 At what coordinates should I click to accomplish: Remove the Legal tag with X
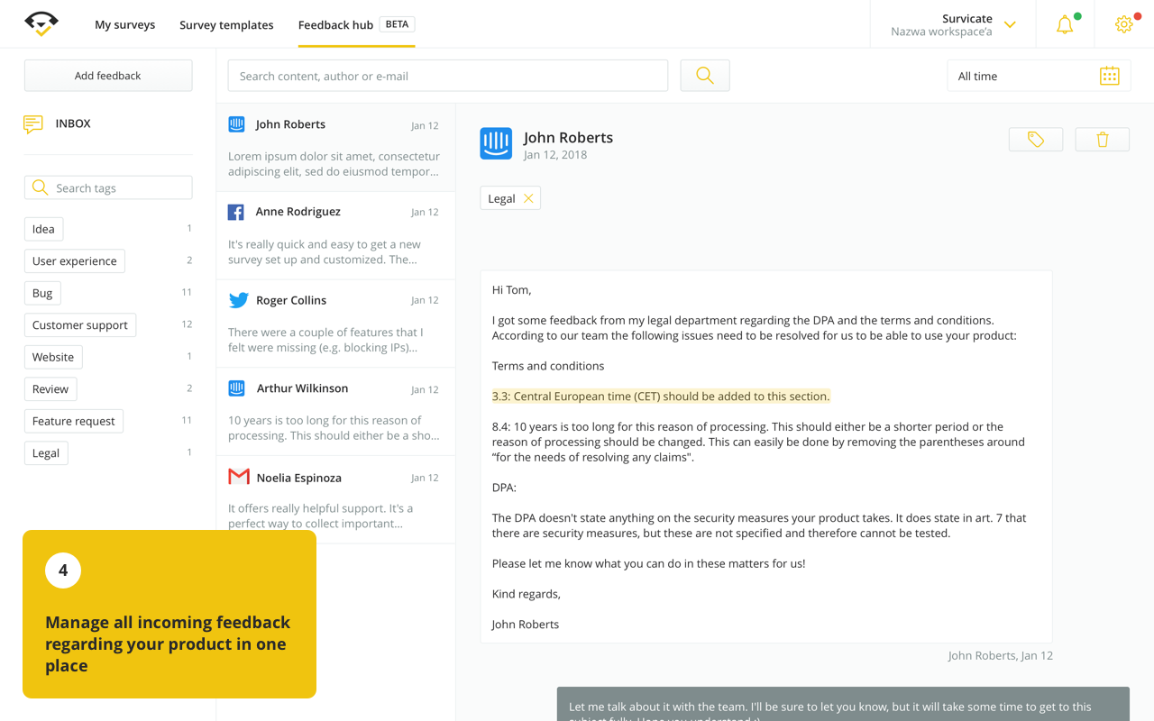[528, 198]
